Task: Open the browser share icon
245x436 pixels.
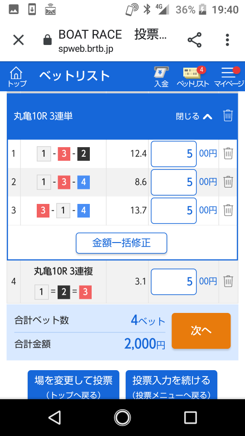Action: tap(195, 40)
